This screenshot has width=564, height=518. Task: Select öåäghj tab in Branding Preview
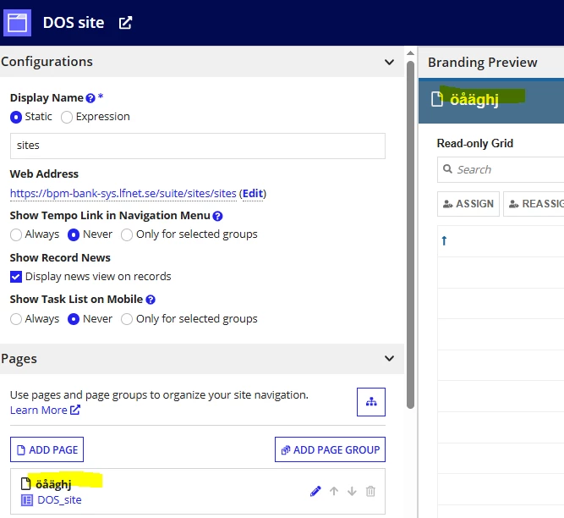tap(474, 99)
